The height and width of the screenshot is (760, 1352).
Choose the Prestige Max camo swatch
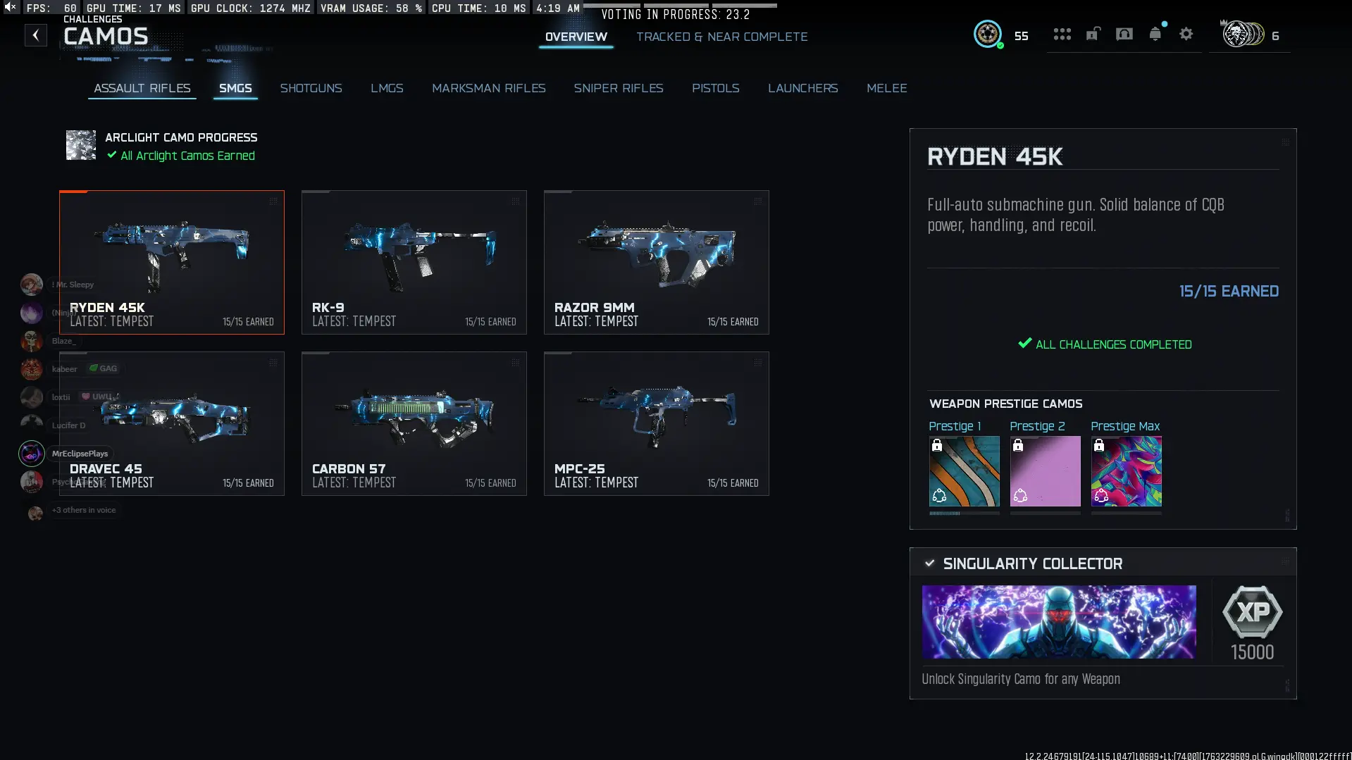coord(1126,471)
